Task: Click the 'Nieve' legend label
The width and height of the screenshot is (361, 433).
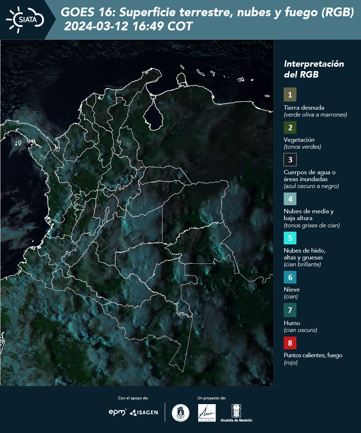Action: (x=292, y=289)
